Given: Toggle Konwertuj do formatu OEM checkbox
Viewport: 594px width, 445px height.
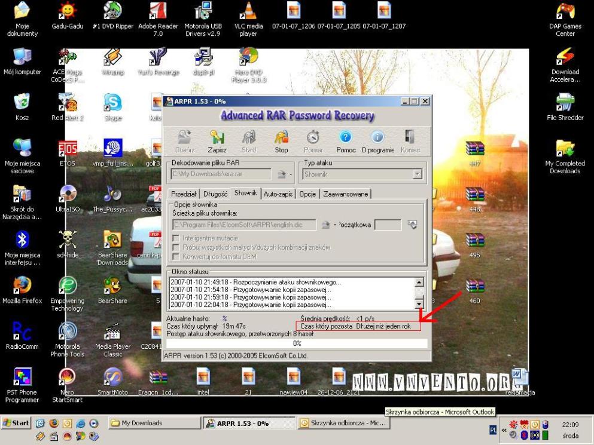Looking at the screenshot, I should [176, 257].
